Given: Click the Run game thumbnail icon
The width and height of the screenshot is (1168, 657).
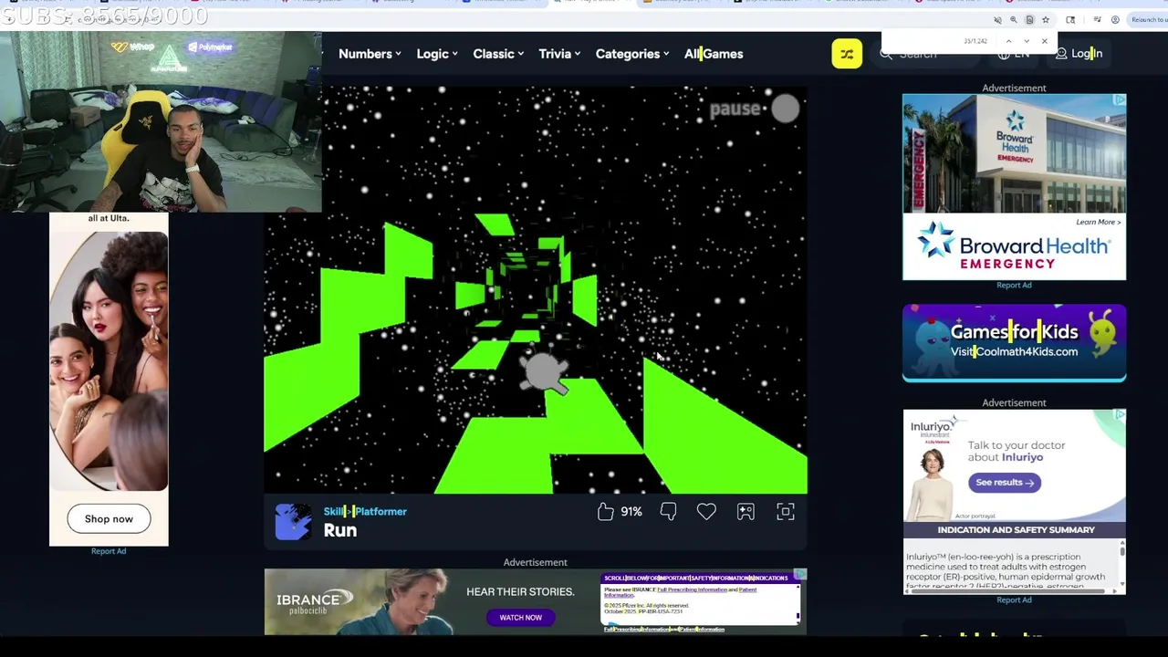Looking at the screenshot, I should coord(293,521).
